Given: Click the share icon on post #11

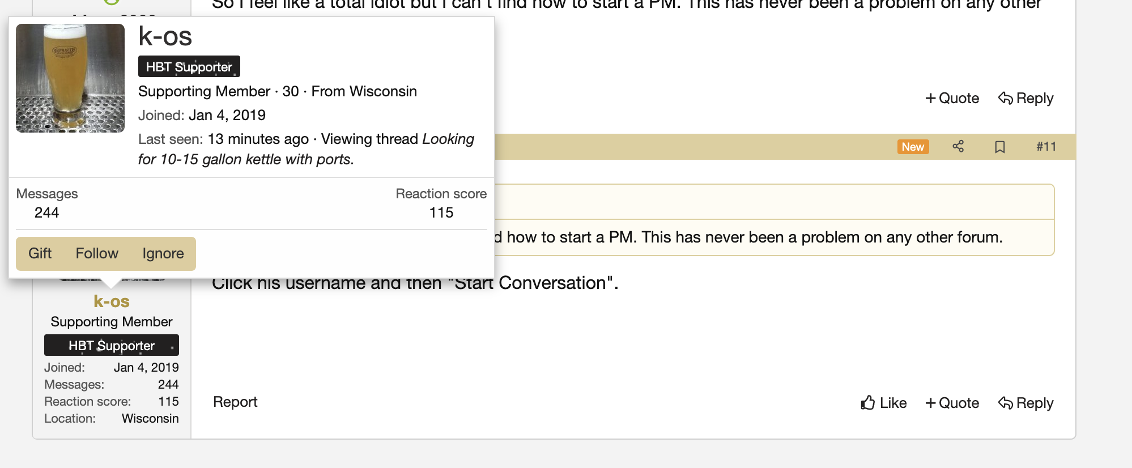Looking at the screenshot, I should coord(958,147).
